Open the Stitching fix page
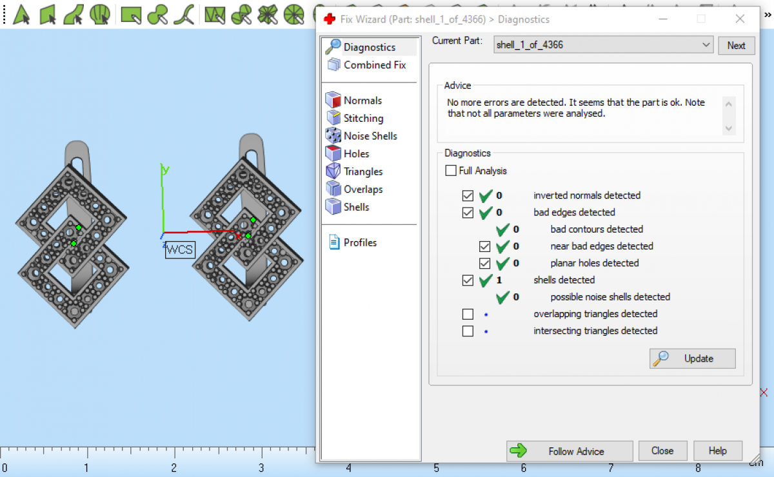This screenshot has width=774, height=477. tap(362, 119)
